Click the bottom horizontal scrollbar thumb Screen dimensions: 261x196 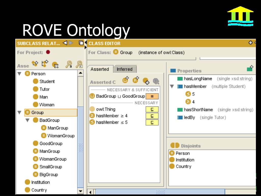pos(161,192)
